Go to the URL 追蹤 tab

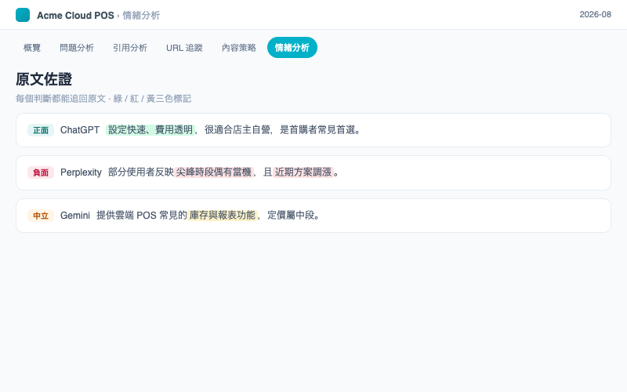coord(184,48)
